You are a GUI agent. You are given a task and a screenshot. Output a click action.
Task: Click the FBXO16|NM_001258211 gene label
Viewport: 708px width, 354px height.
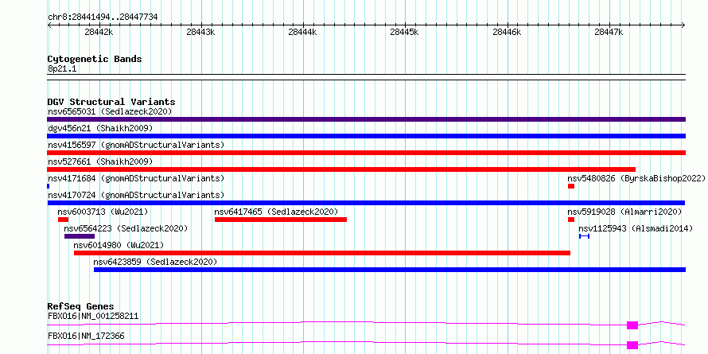(93, 316)
